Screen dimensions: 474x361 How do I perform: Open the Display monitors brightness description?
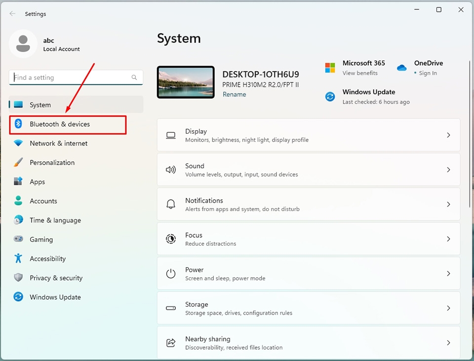tap(247, 140)
